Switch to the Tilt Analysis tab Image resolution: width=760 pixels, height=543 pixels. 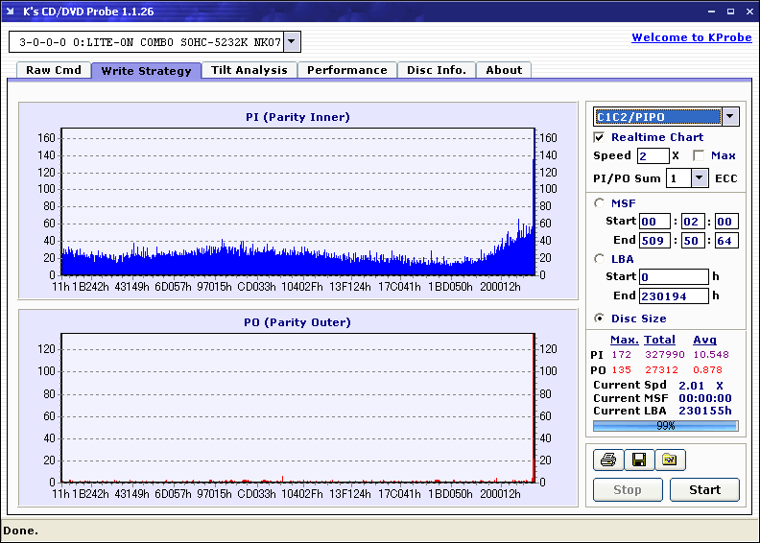coord(249,70)
